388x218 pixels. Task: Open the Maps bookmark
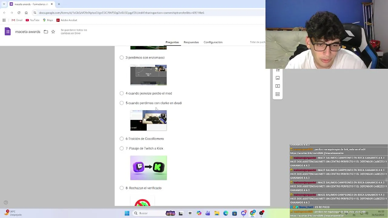point(48,20)
